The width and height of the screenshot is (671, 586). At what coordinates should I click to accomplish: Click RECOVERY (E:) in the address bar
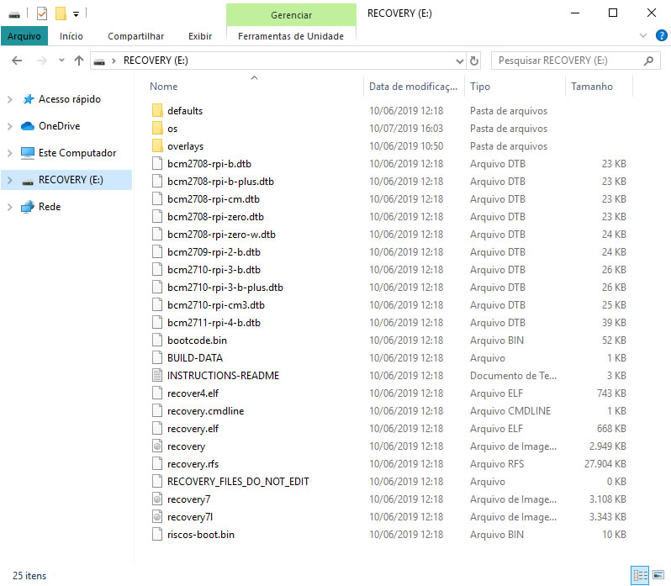coord(156,61)
